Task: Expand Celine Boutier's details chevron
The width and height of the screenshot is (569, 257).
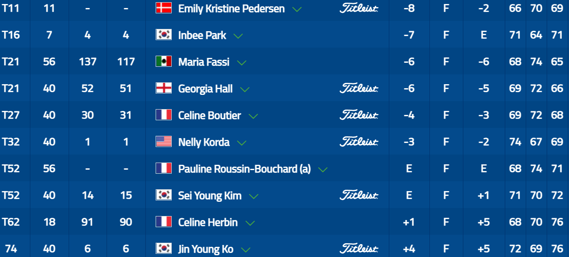Action: pyautogui.click(x=253, y=116)
